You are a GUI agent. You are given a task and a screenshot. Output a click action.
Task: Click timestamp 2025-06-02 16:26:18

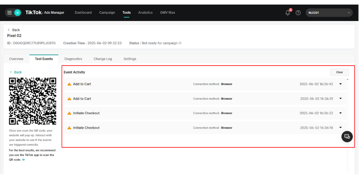(316, 128)
